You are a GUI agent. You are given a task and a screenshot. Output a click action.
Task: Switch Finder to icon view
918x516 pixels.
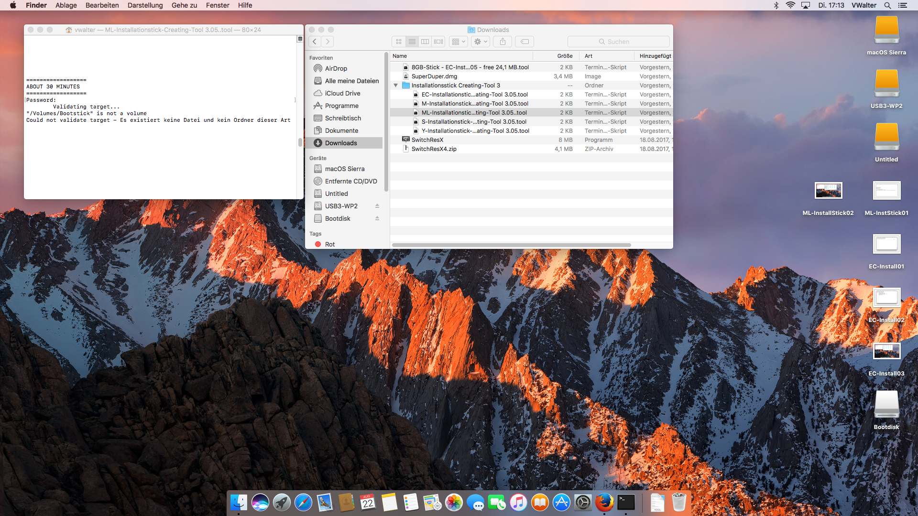coord(399,42)
